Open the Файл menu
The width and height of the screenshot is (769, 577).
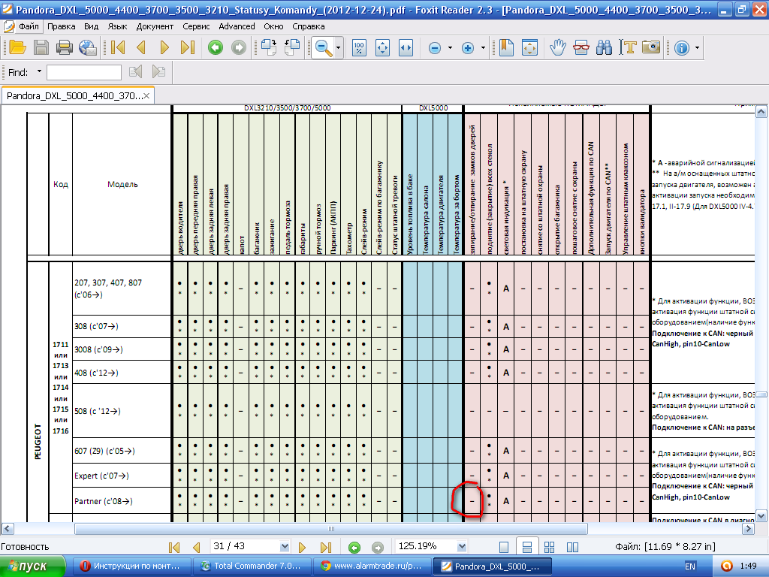[x=28, y=26]
